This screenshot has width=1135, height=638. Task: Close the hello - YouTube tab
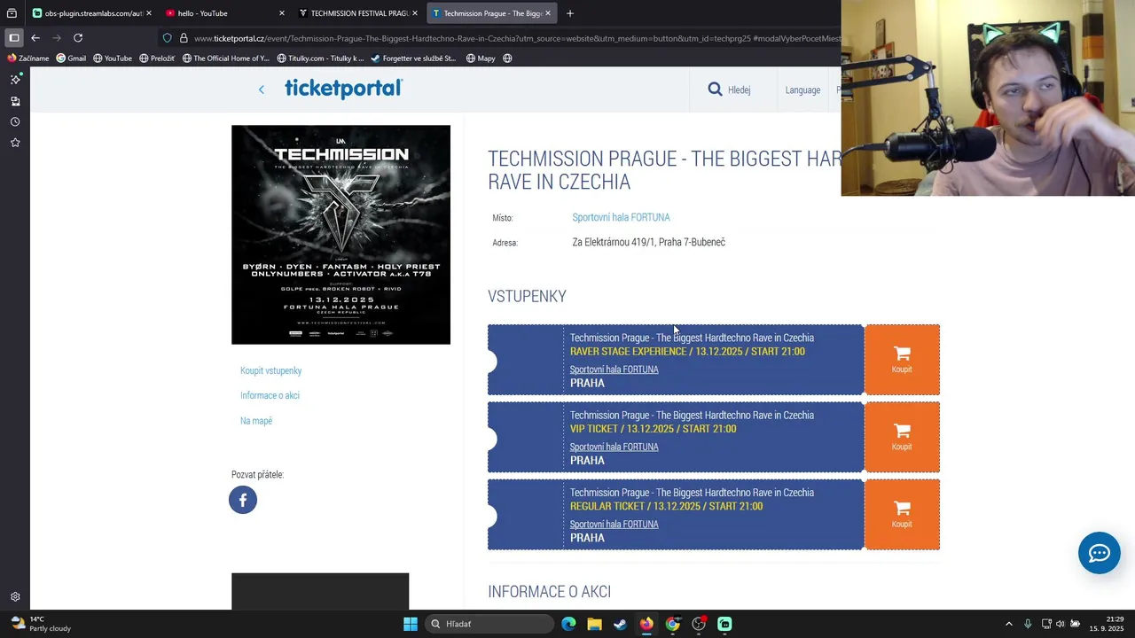tap(282, 13)
